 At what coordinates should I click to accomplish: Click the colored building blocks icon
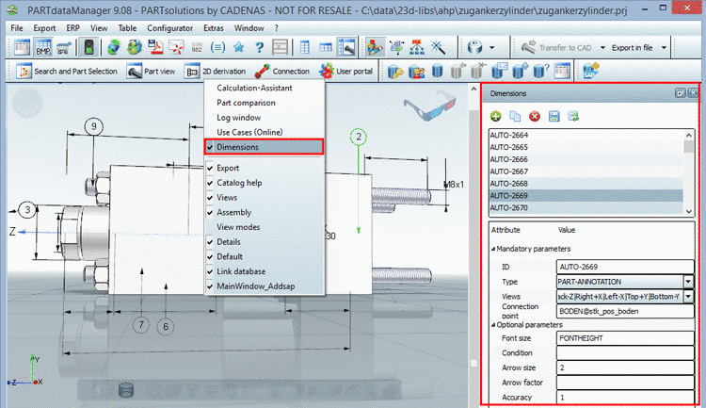coord(375,47)
